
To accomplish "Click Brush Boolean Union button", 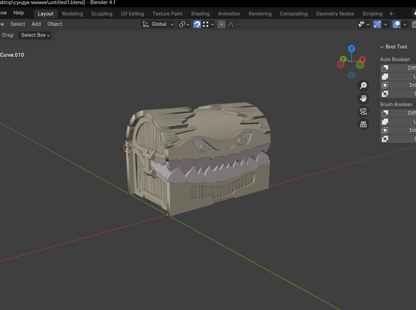I will 398,122.
